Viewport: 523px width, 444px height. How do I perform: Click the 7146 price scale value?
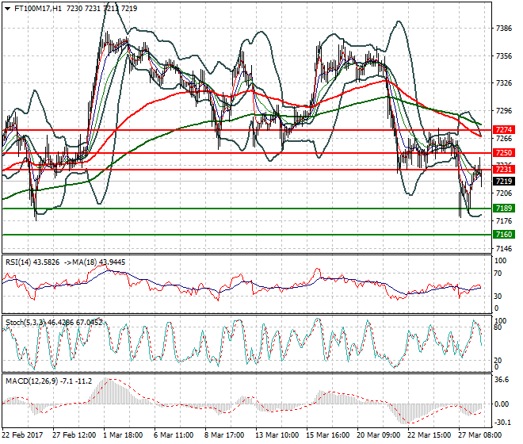tap(504, 249)
